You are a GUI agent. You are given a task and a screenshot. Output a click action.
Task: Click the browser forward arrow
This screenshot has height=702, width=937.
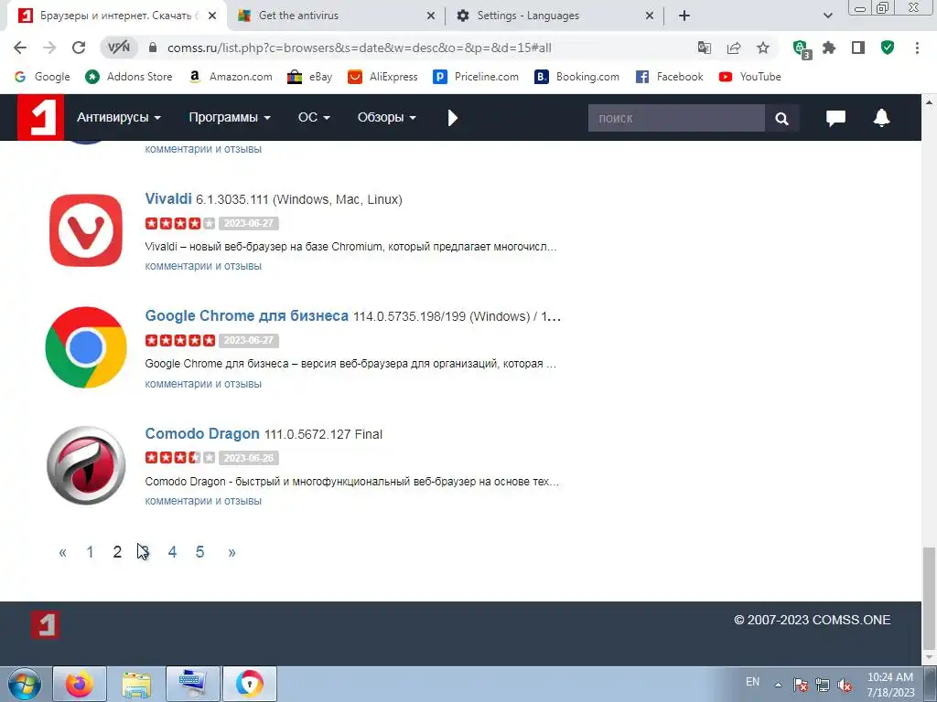coord(49,48)
